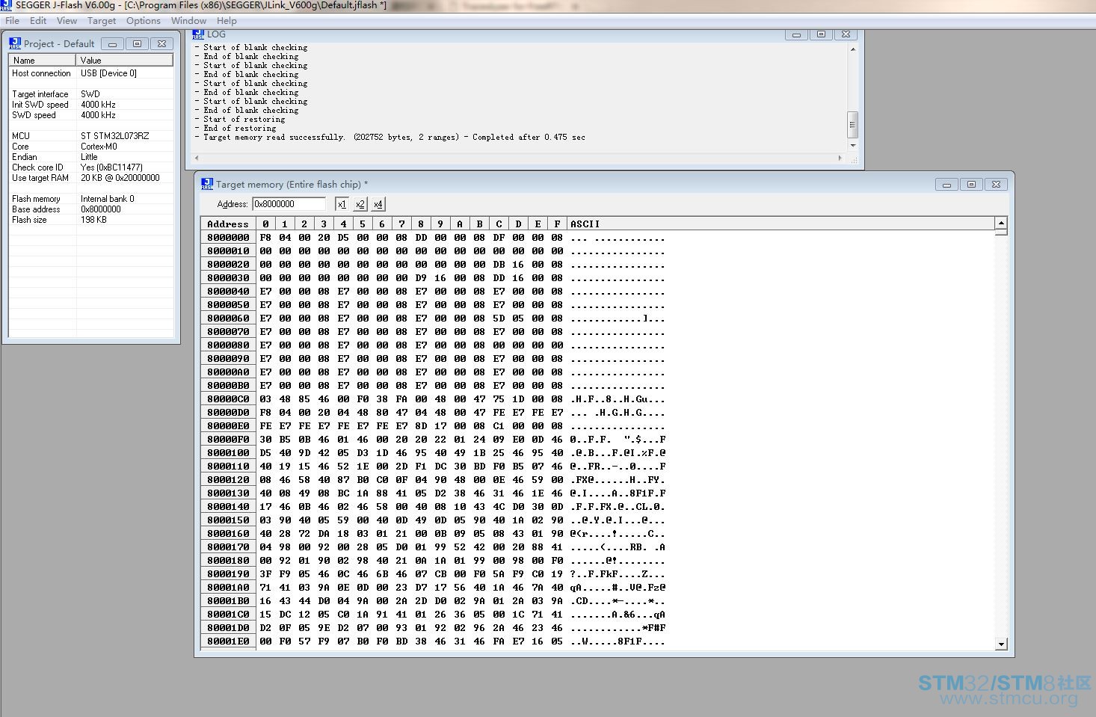Click the LOG vertical scroll up arrow
This screenshot has height=717, width=1096.
pyautogui.click(x=852, y=49)
